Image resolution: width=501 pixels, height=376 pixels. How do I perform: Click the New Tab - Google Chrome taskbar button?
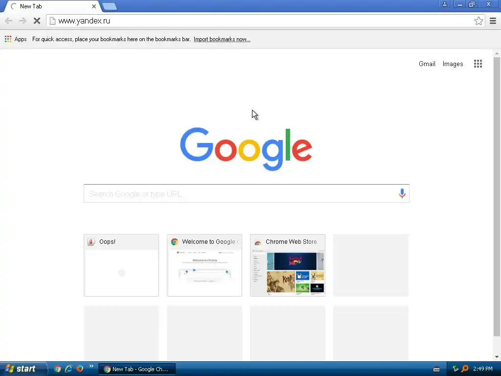pos(137,369)
